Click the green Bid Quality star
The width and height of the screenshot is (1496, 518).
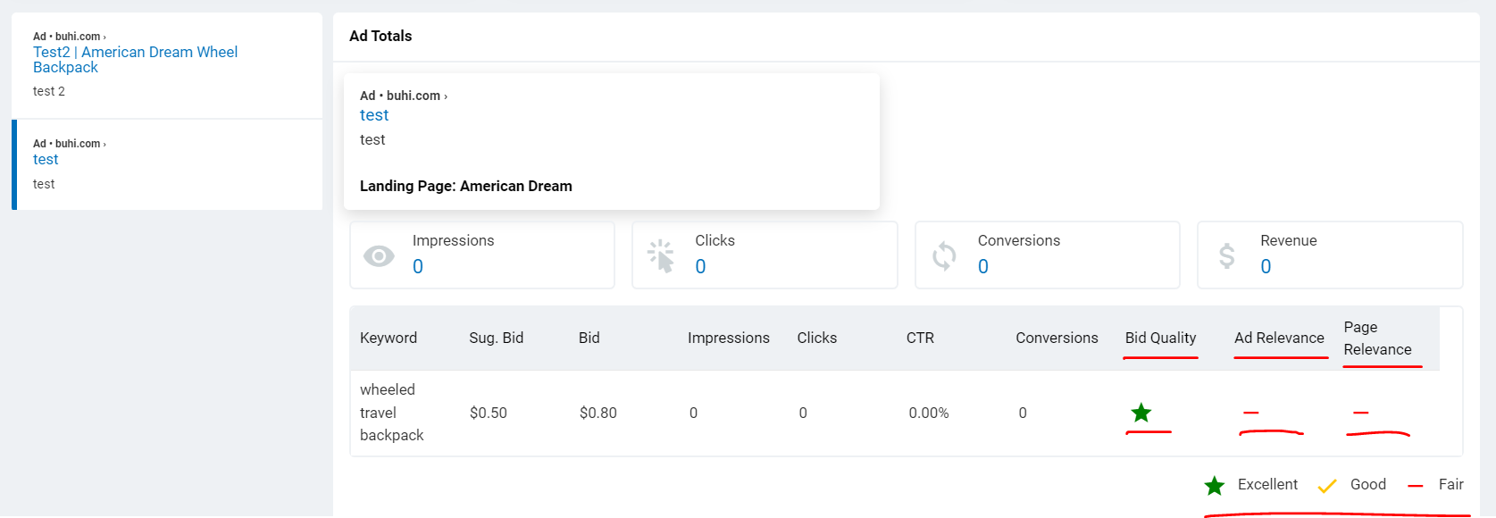pyautogui.click(x=1141, y=413)
